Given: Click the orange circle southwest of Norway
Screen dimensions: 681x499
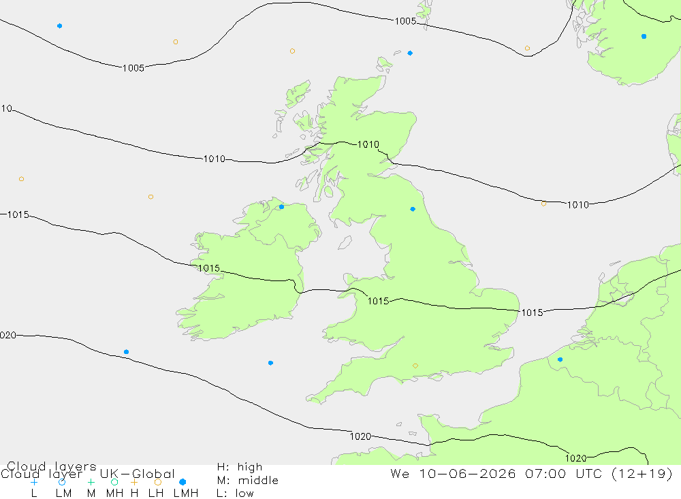Looking at the screenshot, I should tap(527, 48).
